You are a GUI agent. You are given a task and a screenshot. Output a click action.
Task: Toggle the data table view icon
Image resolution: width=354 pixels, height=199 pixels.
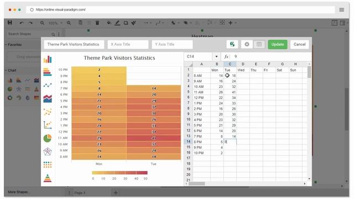point(259,44)
